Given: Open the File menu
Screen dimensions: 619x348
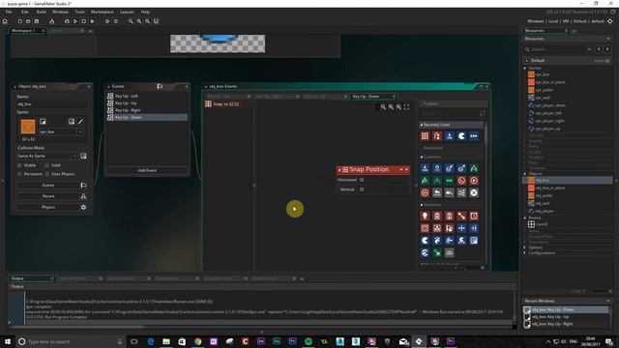Looking at the screenshot, I should [x=9, y=12].
